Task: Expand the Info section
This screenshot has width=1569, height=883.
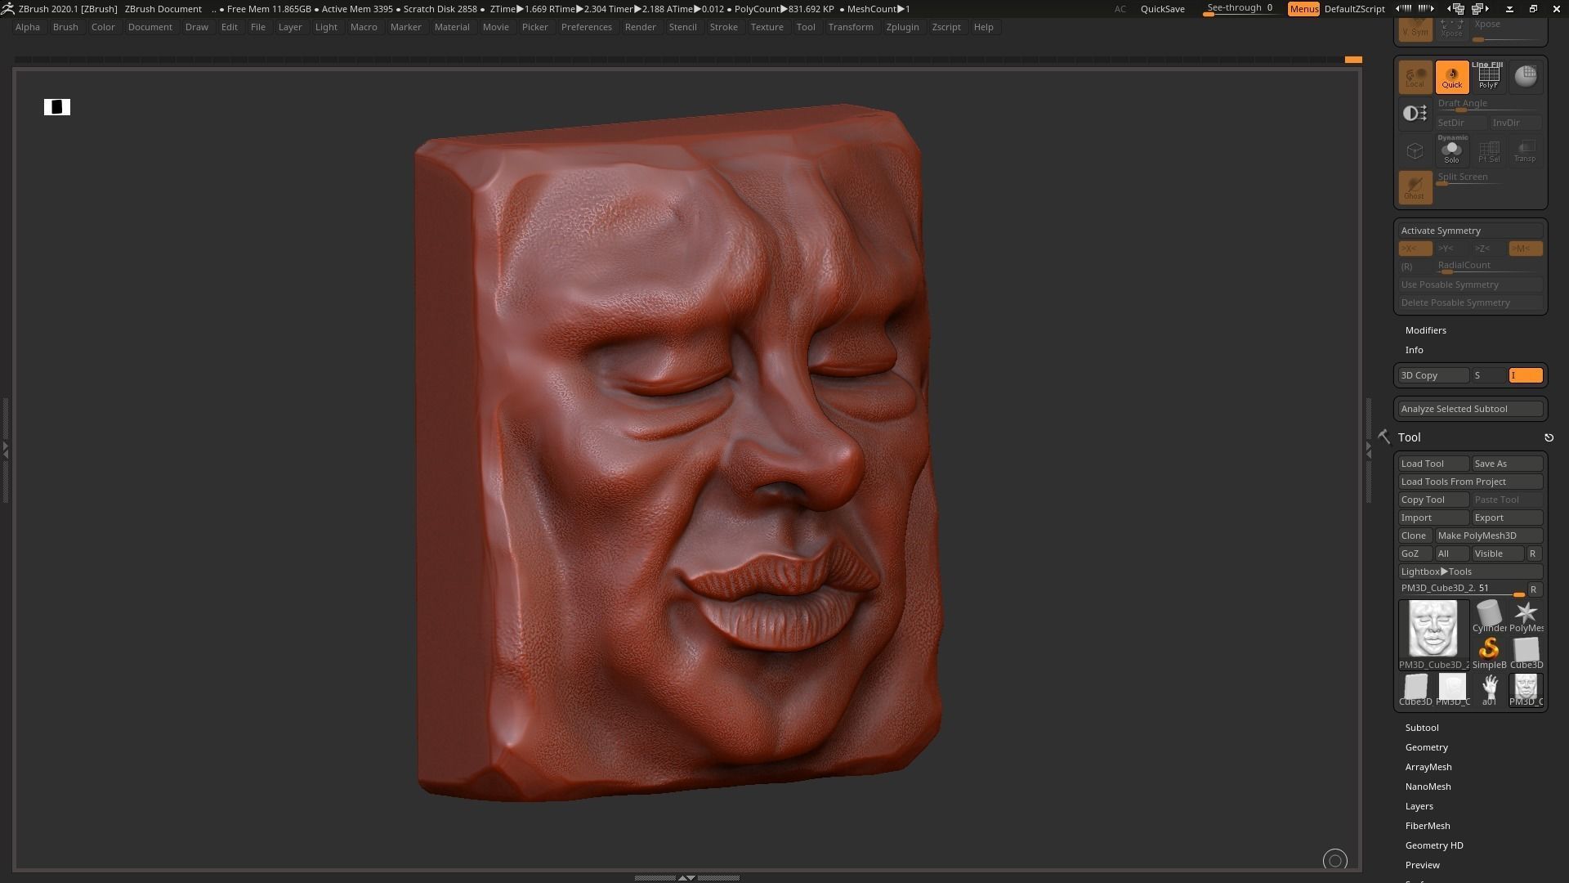Action: 1414,350
